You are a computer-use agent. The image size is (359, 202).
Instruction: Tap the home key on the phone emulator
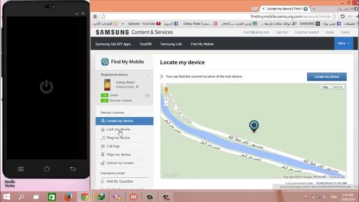pyautogui.click(x=47, y=169)
